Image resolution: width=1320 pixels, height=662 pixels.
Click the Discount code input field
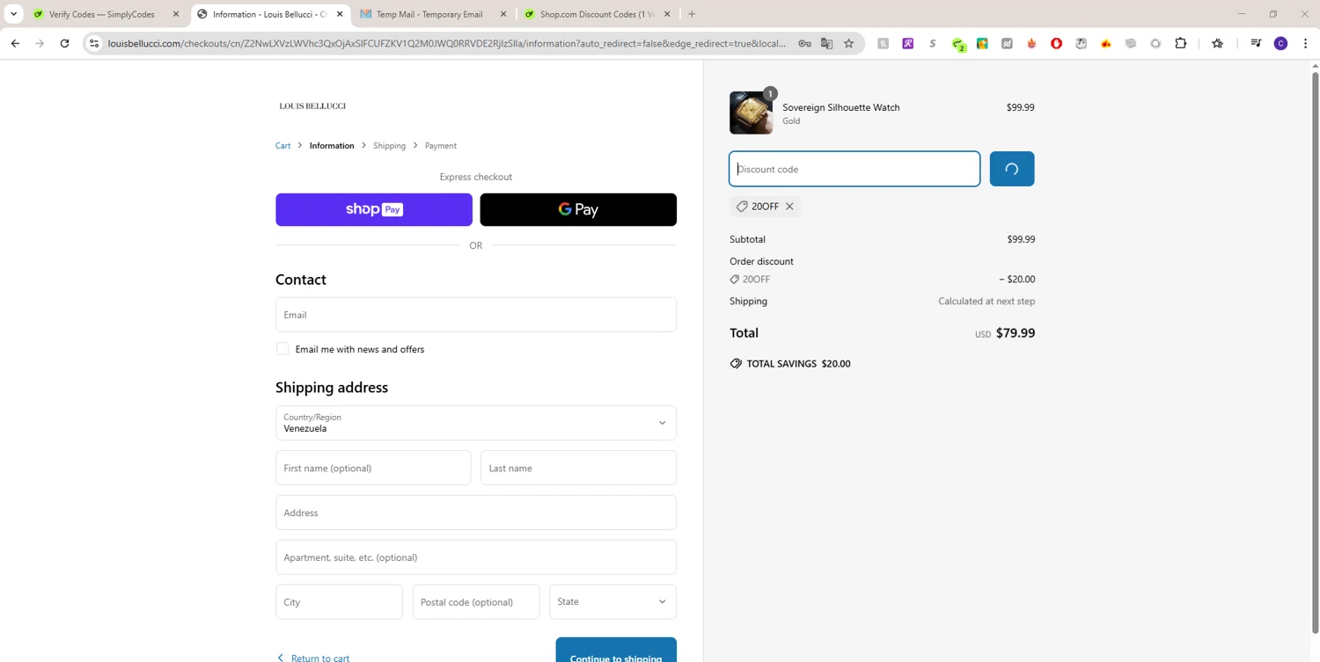click(854, 169)
